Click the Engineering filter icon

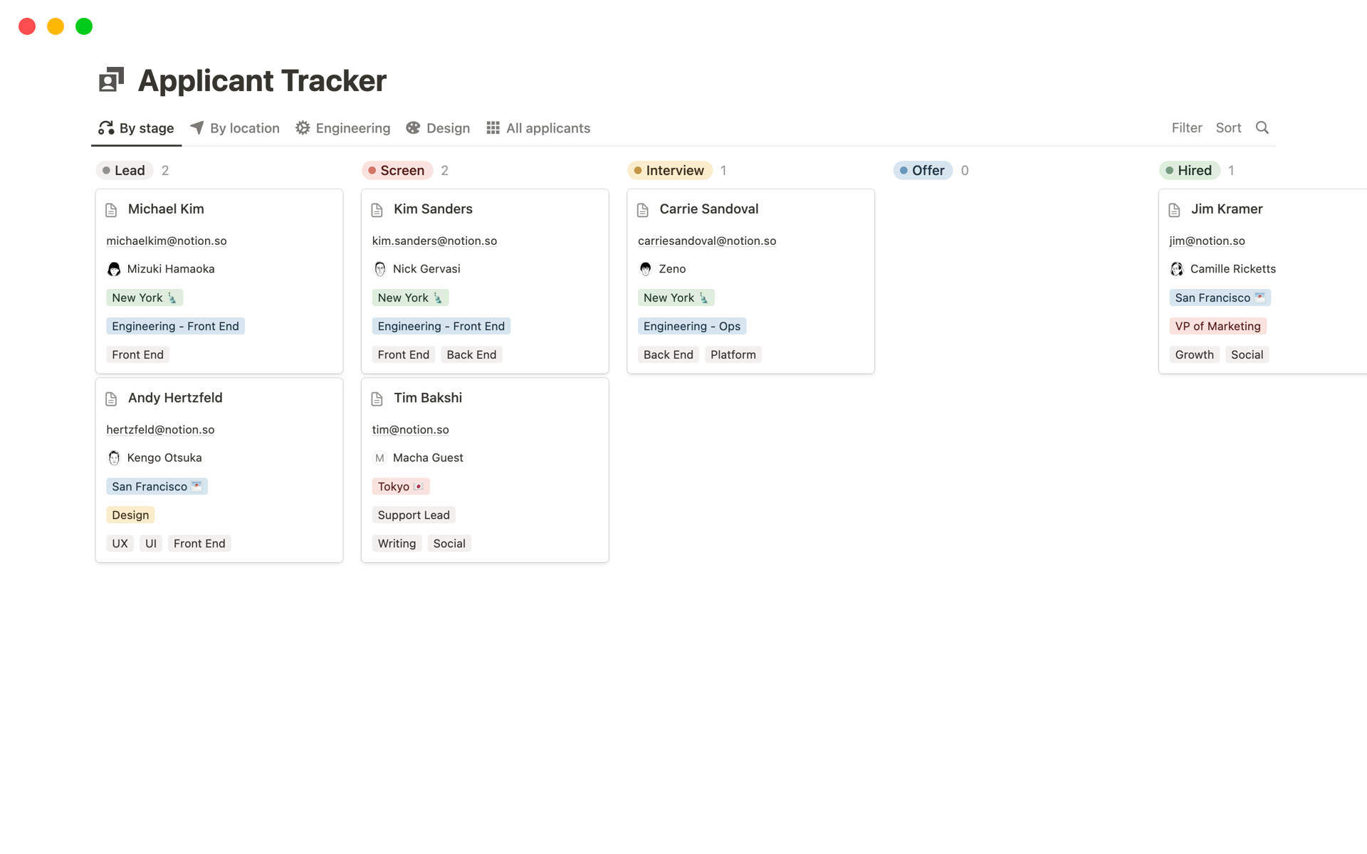coord(303,128)
